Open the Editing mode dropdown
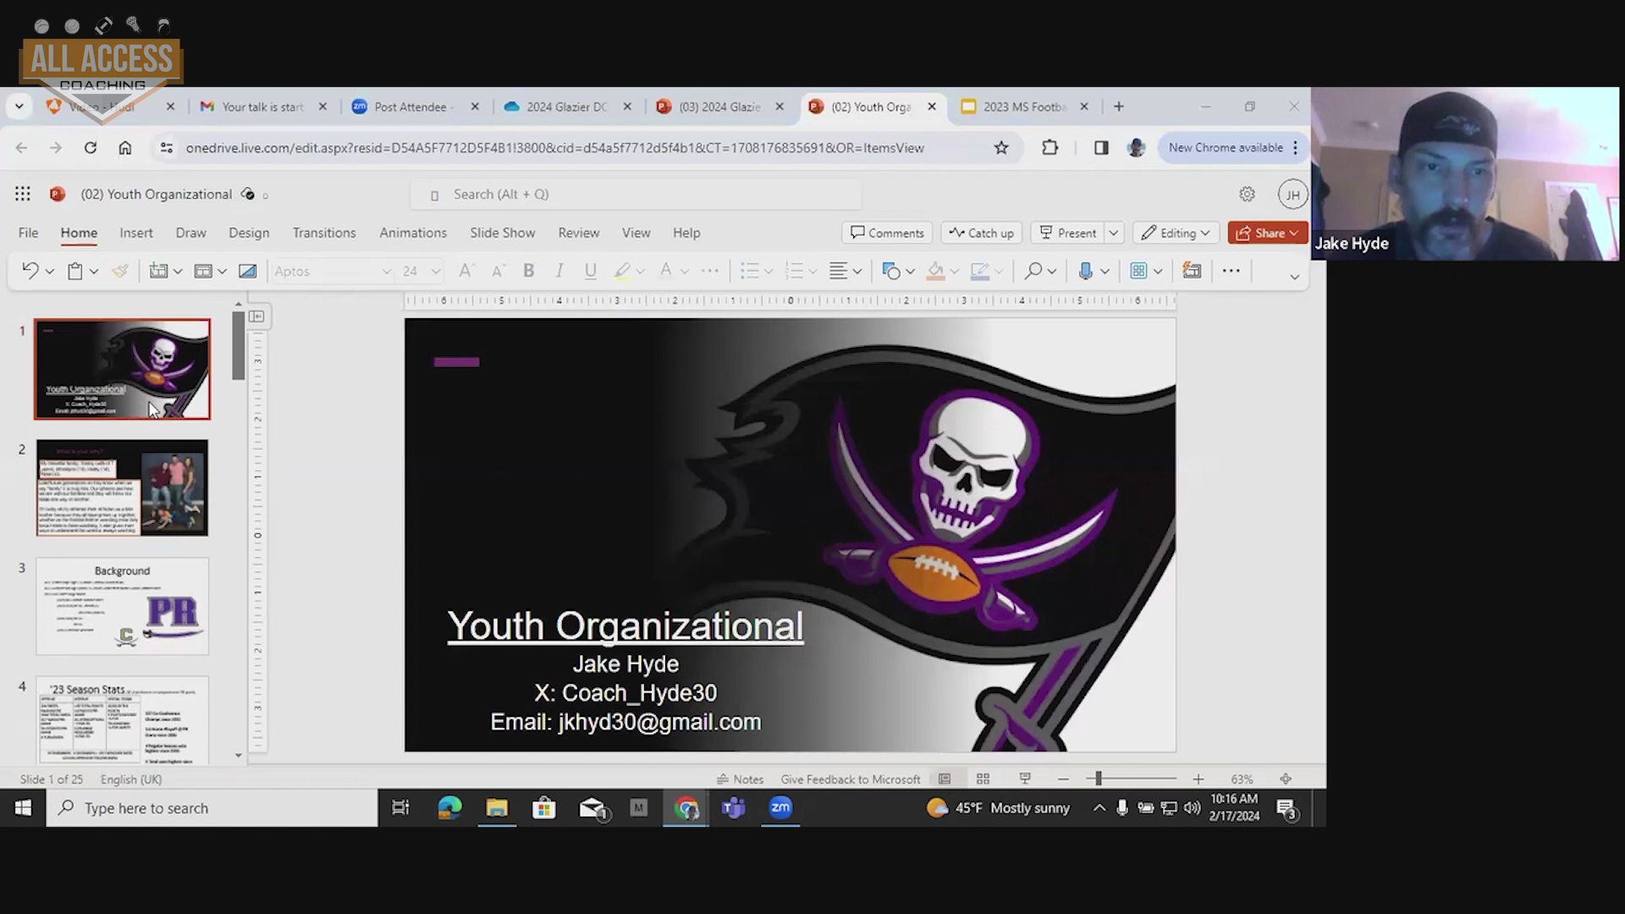The height and width of the screenshot is (914, 1625). [x=1175, y=233]
